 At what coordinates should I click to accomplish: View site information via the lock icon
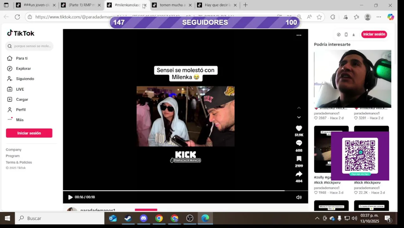click(30, 17)
